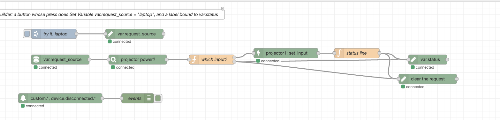Click input port of events debug node

click(x=121, y=98)
